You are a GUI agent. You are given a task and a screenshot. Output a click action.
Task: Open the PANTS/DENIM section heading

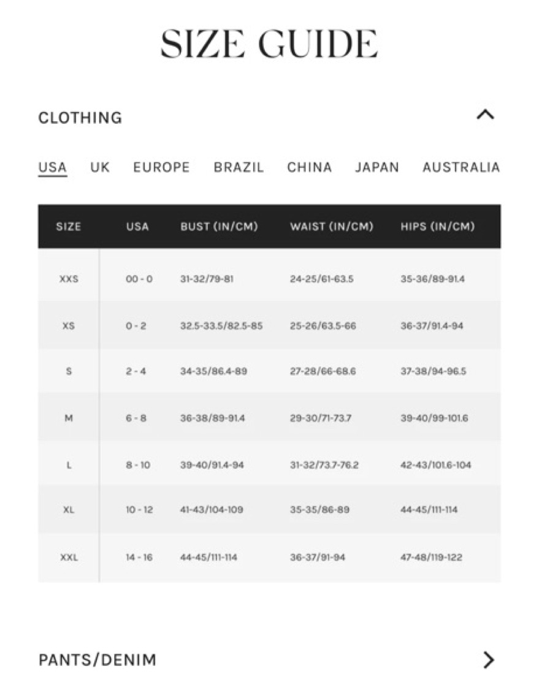click(97, 660)
